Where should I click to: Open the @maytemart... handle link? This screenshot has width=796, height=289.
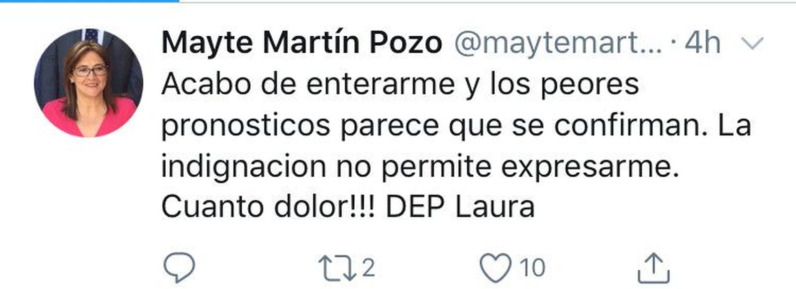click(x=558, y=44)
